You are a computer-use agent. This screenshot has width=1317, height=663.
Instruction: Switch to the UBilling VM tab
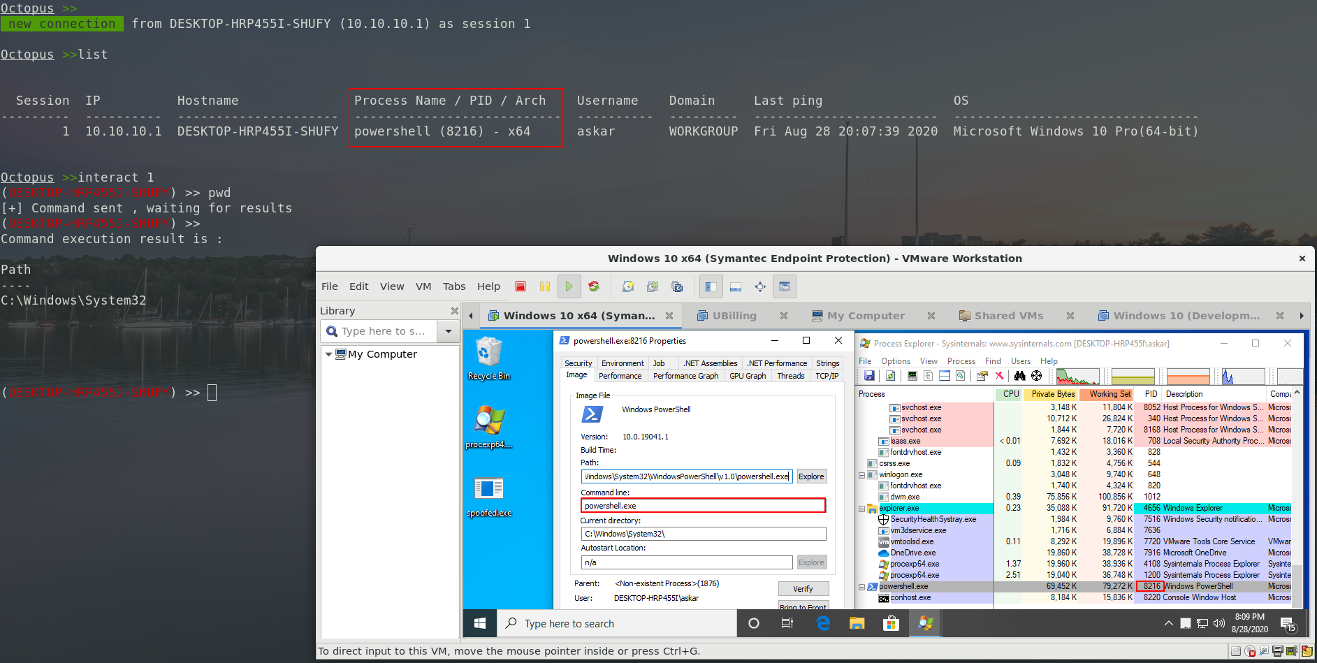pos(734,316)
